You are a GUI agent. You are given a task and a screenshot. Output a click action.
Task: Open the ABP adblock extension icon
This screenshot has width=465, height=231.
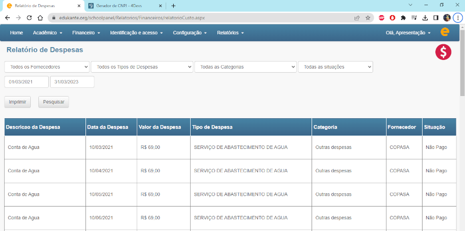382,18
